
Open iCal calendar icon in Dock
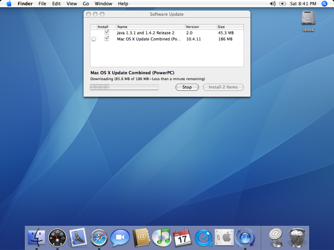(x=182, y=238)
